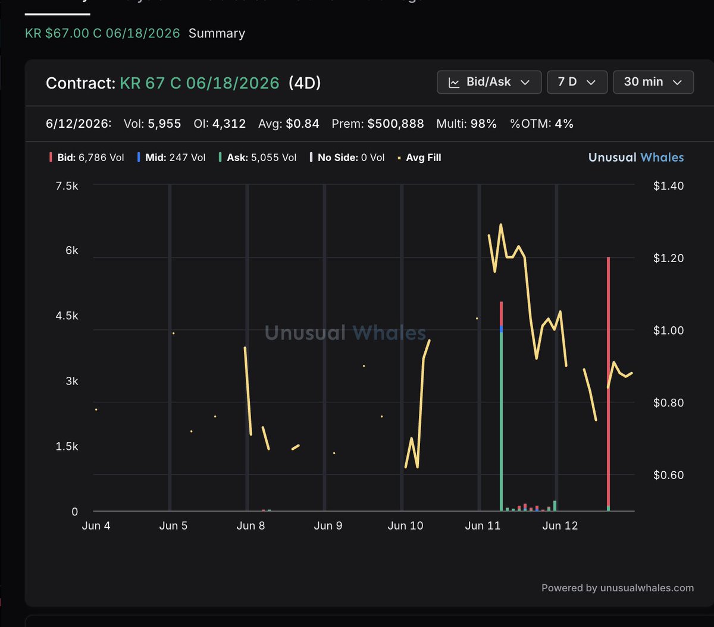Click the chart icon in Bid/Ask button
Image resolution: width=714 pixels, height=627 pixels.
pos(454,82)
